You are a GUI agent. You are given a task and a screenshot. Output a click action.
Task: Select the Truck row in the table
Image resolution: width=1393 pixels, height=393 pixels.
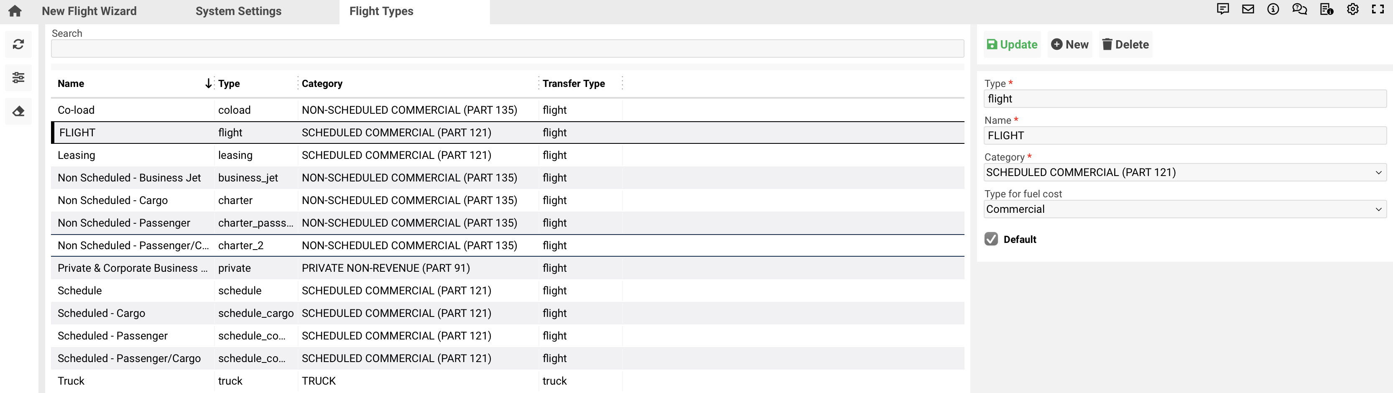coord(71,381)
